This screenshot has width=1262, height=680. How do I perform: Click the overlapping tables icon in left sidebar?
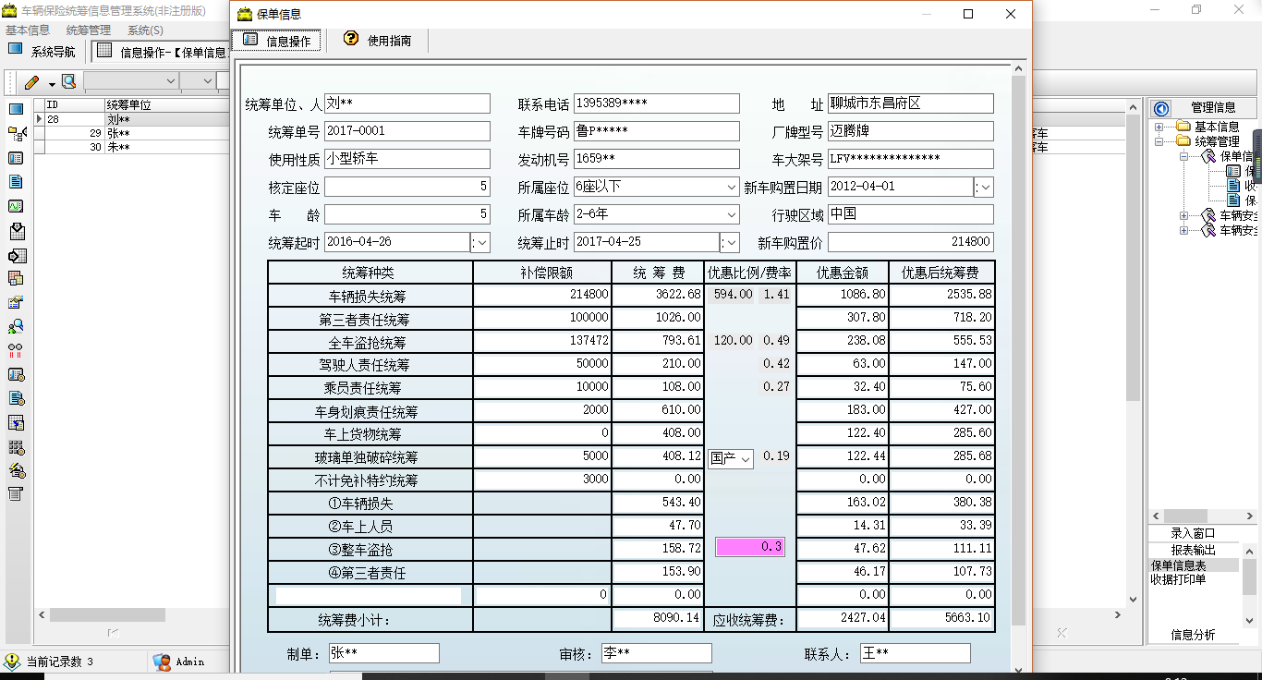[x=16, y=278]
